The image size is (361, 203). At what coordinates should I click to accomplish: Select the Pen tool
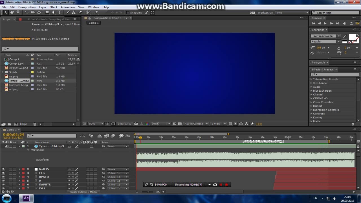(54, 12)
